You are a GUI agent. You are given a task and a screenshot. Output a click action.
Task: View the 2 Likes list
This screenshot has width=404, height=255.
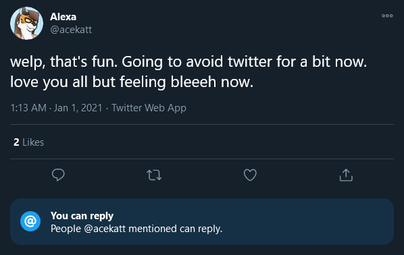(x=28, y=142)
